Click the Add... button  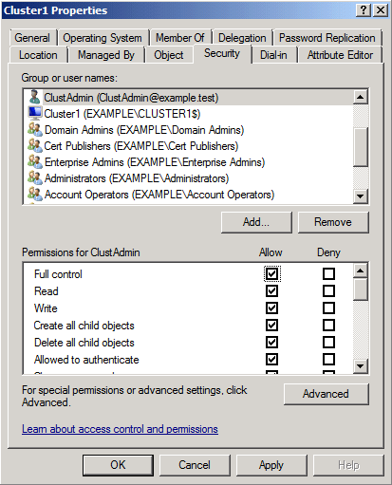(x=256, y=222)
